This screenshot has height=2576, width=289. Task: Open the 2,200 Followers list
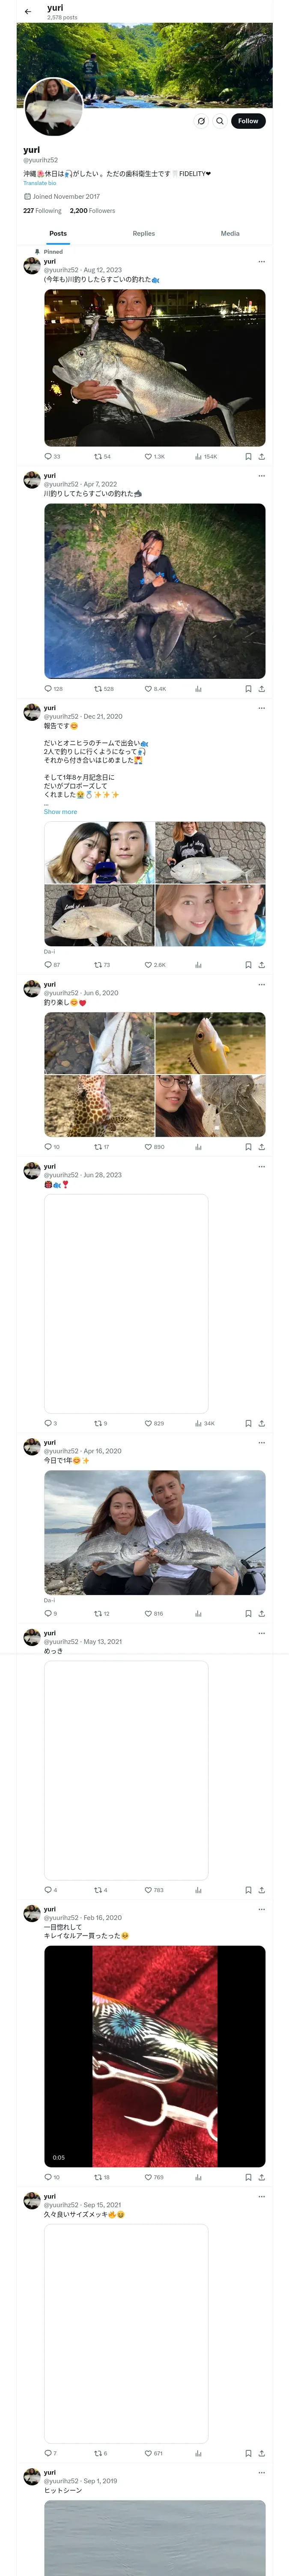[92, 211]
